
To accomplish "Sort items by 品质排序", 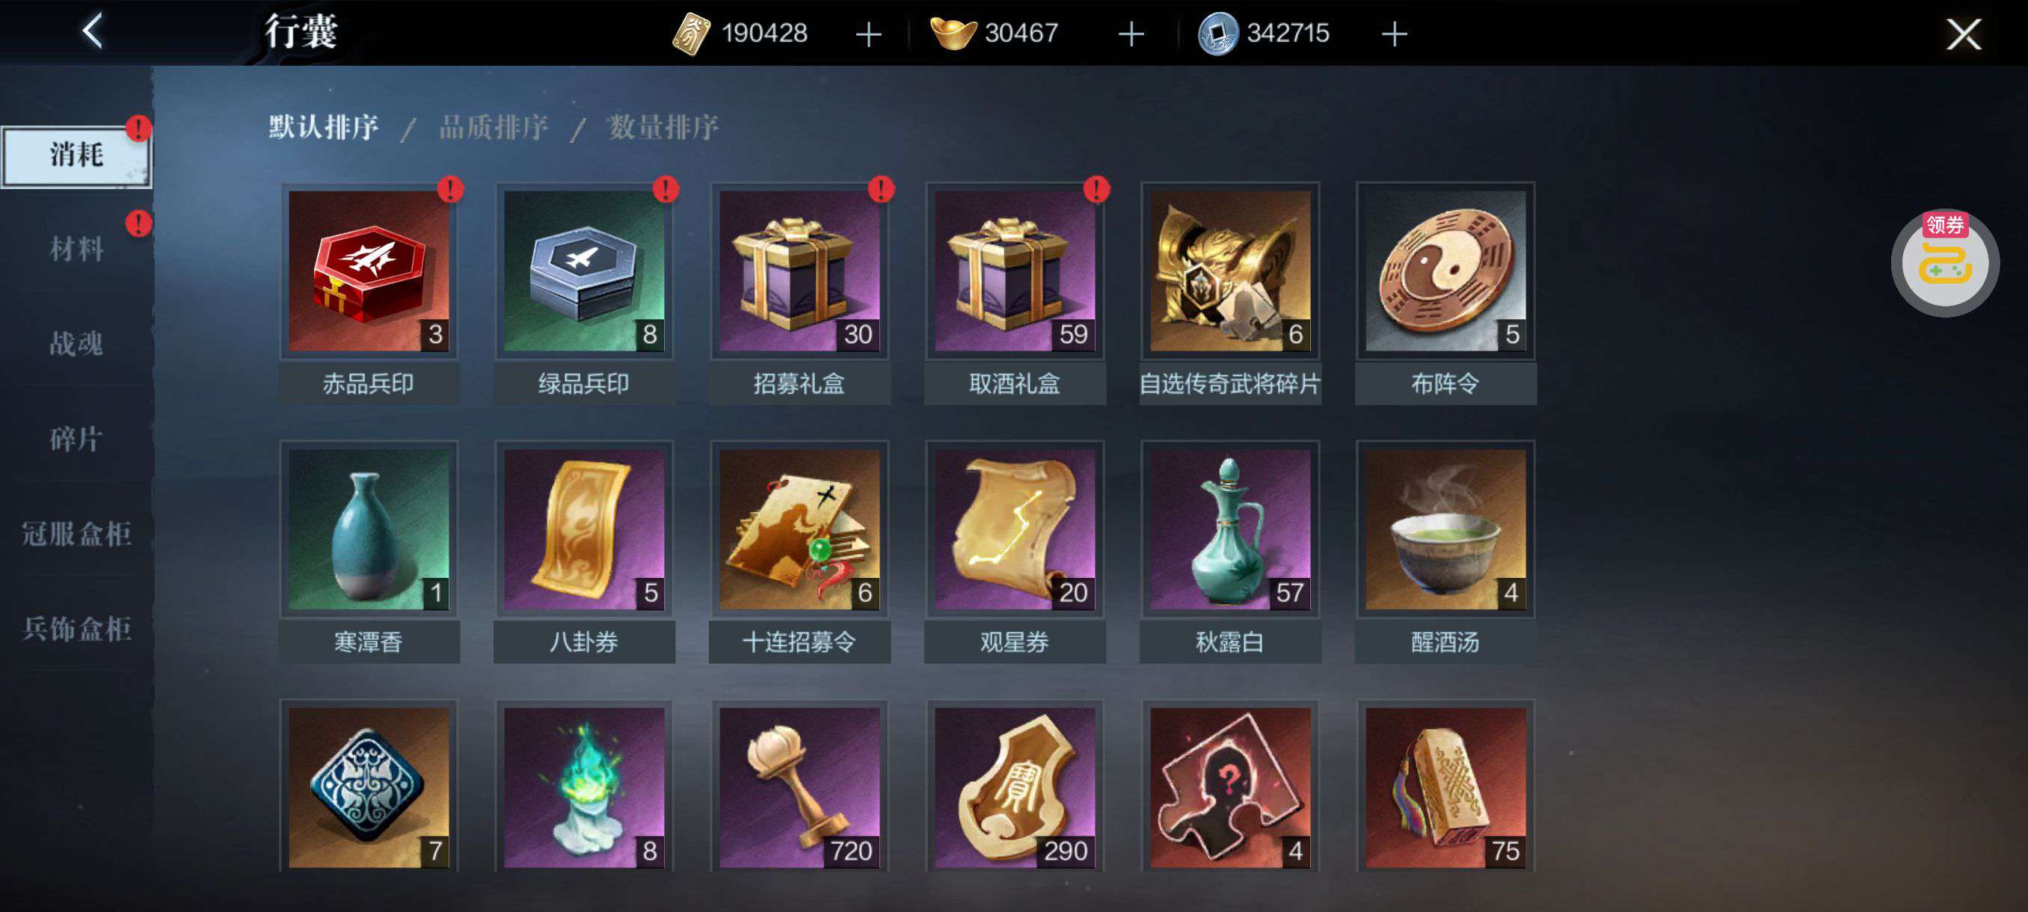I will coord(493,126).
